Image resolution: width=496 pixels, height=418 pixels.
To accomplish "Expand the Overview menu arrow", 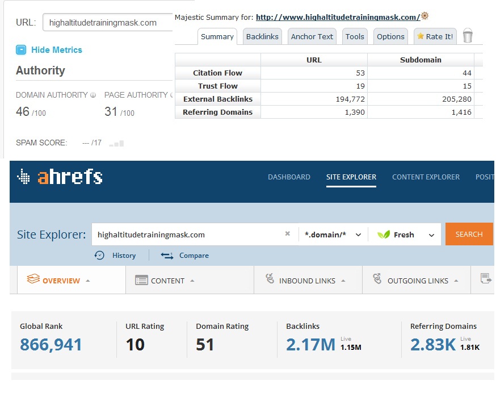I will (x=88, y=281).
